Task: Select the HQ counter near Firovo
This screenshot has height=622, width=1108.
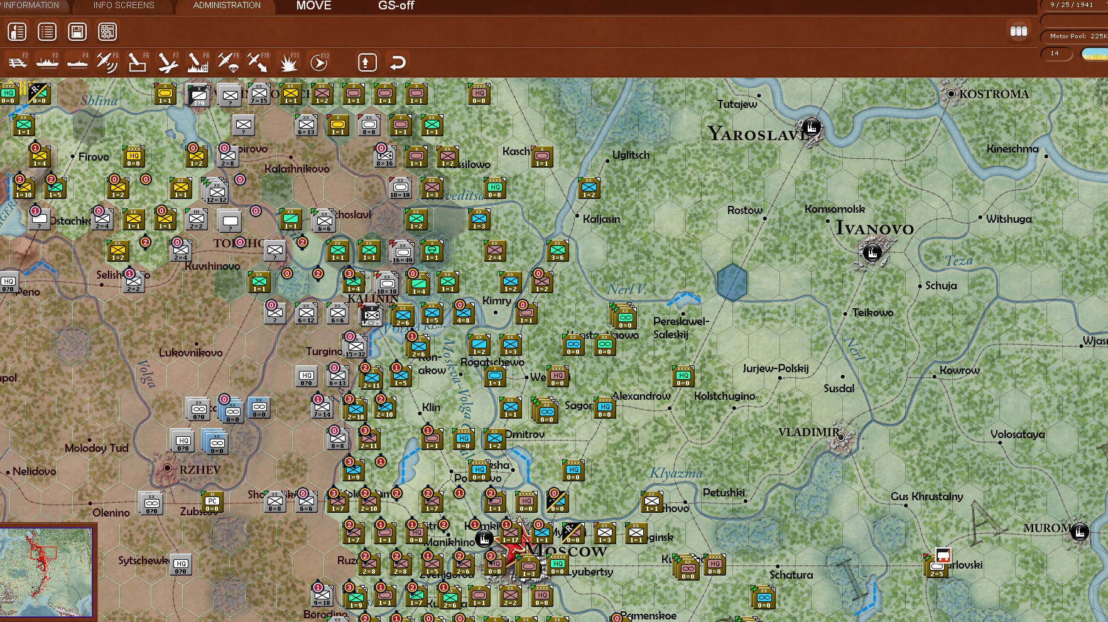Action: (134, 156)
